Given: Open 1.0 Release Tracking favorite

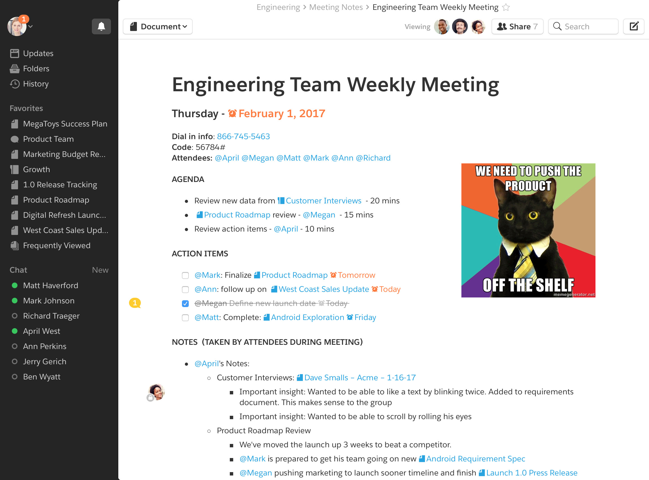Looking at the screenshot, I should pyautogui.click(x=60, y=185).
